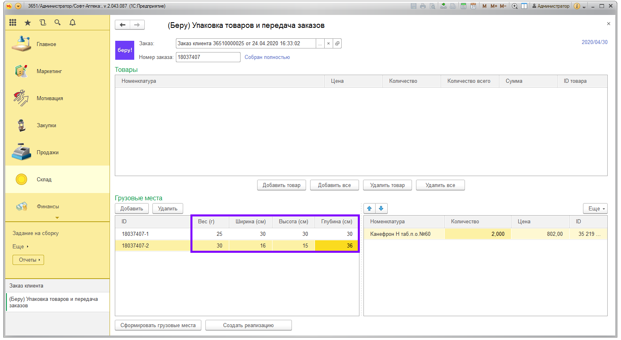Open the calendar icon in title bar
This screenshot has height=340, width=621.
473,6
